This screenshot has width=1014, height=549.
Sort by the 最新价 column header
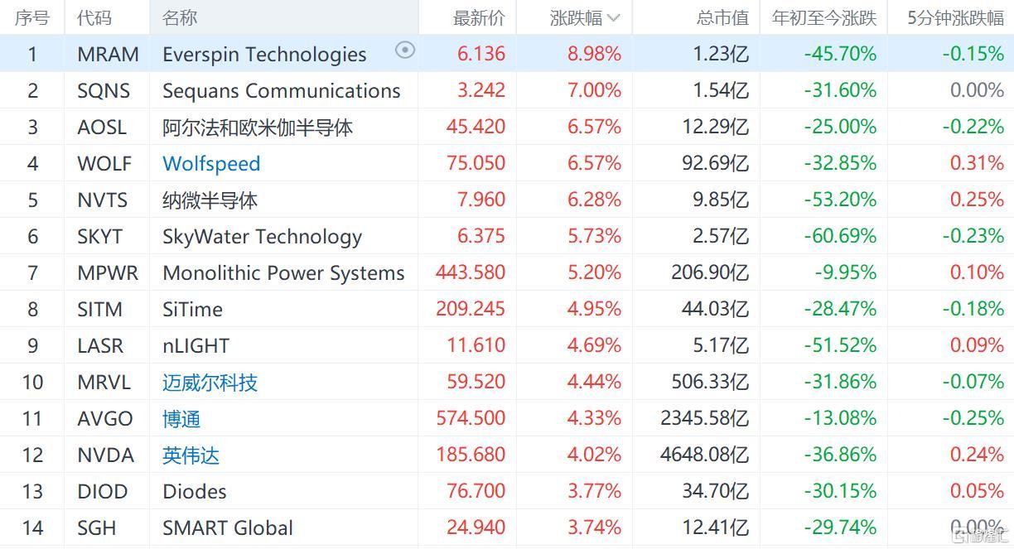pos(479,17)
